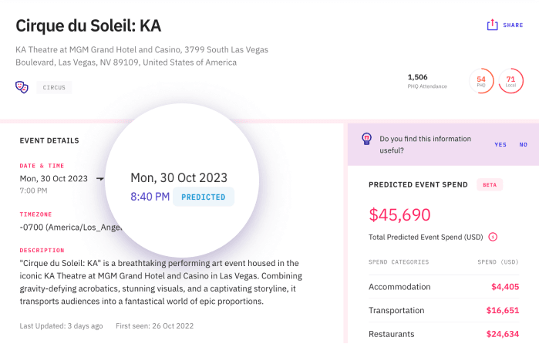This screenshot has height=344, width=539.
Task: Click the KA Theatre venue address text
Action: (142, 56)
